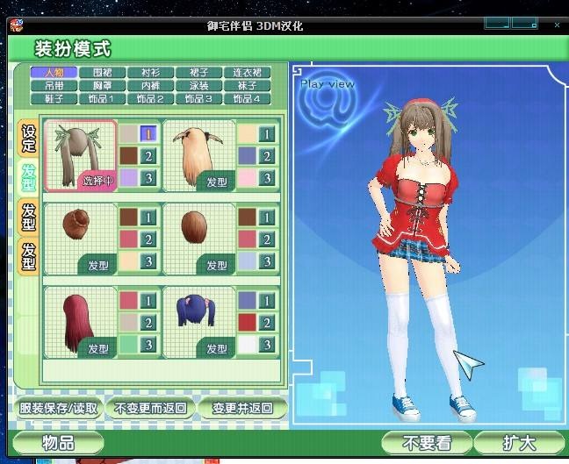The height and width of the screenshot is (464, 569).
Task: Open the 饰品2 tab
Action: tap(151, 98)
